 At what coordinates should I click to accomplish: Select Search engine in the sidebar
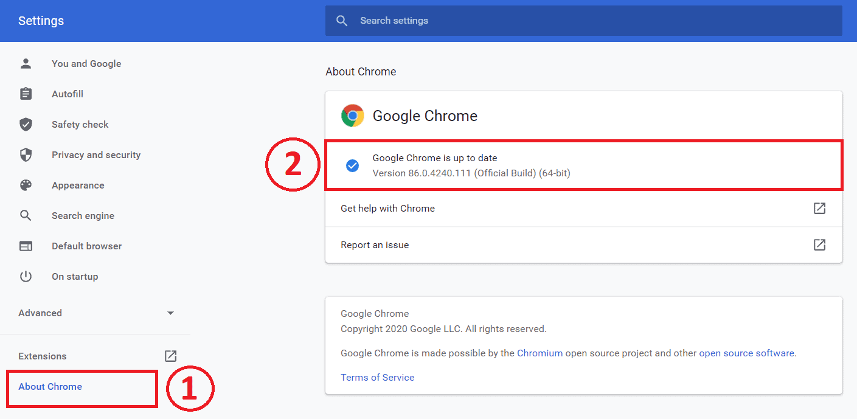[x=83, y=215]
